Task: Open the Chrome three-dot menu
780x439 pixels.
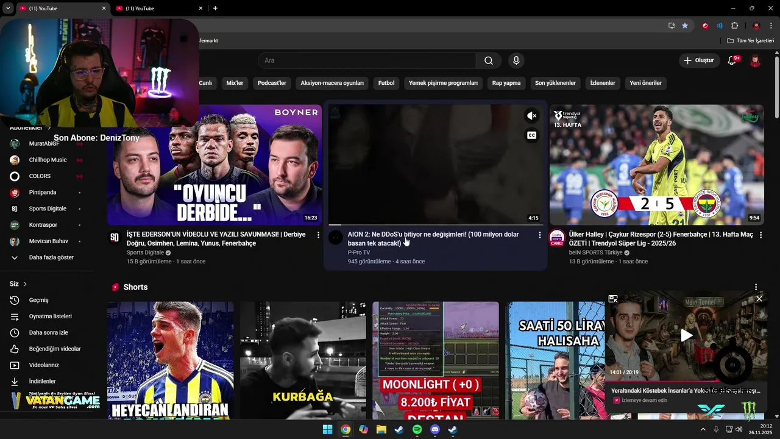Action: pyautogui.click(x=771, y=26)
